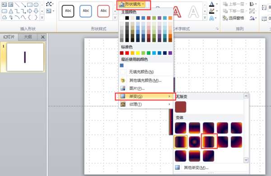Click the 其他填充颜色(M) color wheel icon
Image resolution: width=271 pixels, height=176 pixels.
(123, 80)
